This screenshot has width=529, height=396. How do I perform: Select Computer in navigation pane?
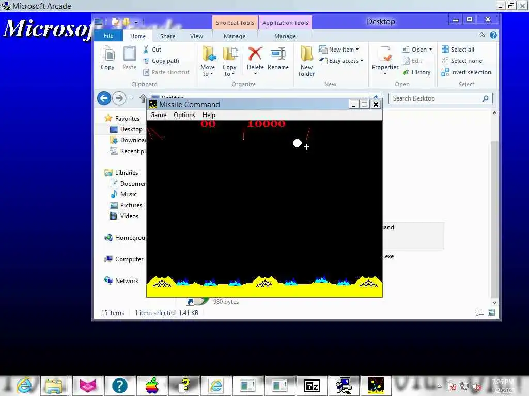point(129,259)
